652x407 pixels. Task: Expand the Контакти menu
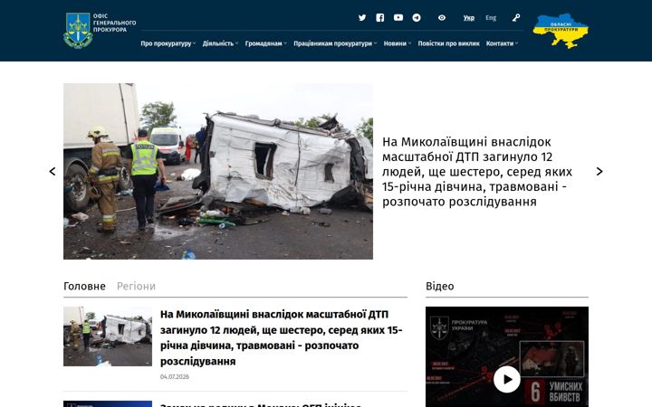pos(502,43)
